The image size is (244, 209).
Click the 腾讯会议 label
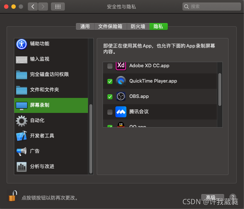[139, 112]
